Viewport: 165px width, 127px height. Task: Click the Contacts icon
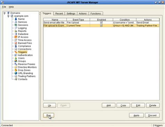tap(16, 79)
